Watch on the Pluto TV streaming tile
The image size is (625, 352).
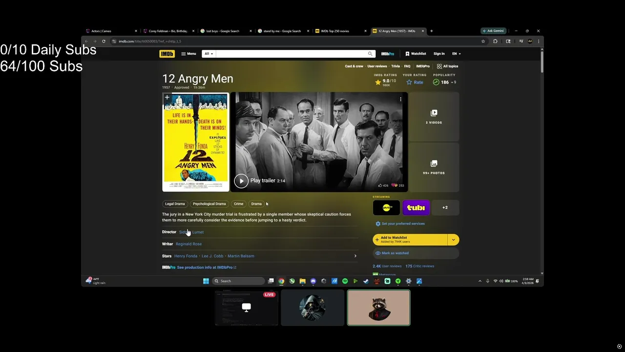click(387, 208)
